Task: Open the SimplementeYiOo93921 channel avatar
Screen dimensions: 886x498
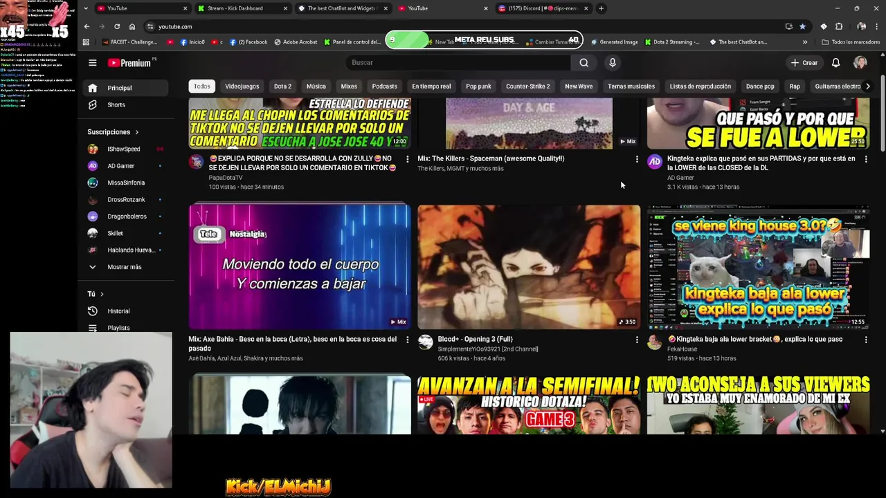Action: click(425, 342)
